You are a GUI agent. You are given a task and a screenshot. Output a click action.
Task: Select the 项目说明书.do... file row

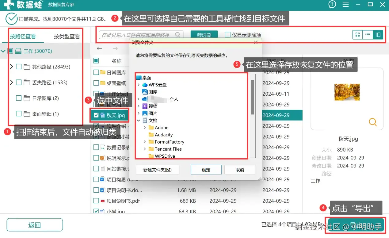[196, 190]
